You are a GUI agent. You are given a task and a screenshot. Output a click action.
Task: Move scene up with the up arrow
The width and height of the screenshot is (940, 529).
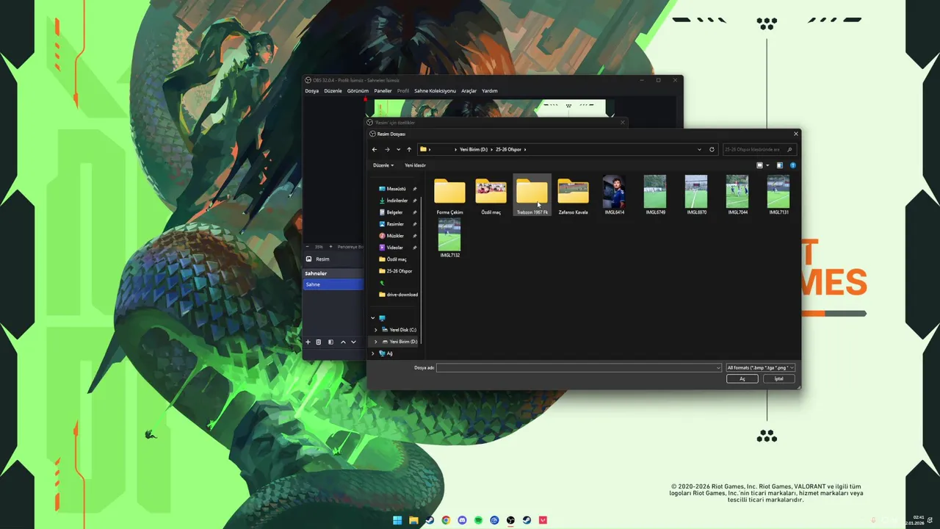[343, 342]
